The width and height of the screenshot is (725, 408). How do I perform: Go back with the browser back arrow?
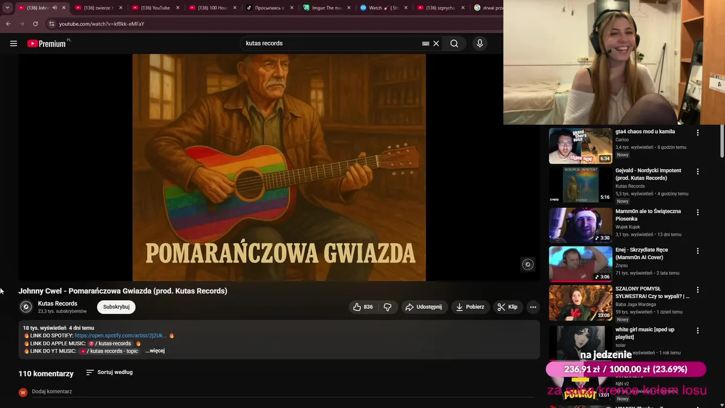point(8,24)
